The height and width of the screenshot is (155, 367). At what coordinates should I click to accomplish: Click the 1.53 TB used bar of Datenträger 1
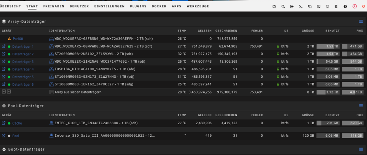click(x=328, y=46)
